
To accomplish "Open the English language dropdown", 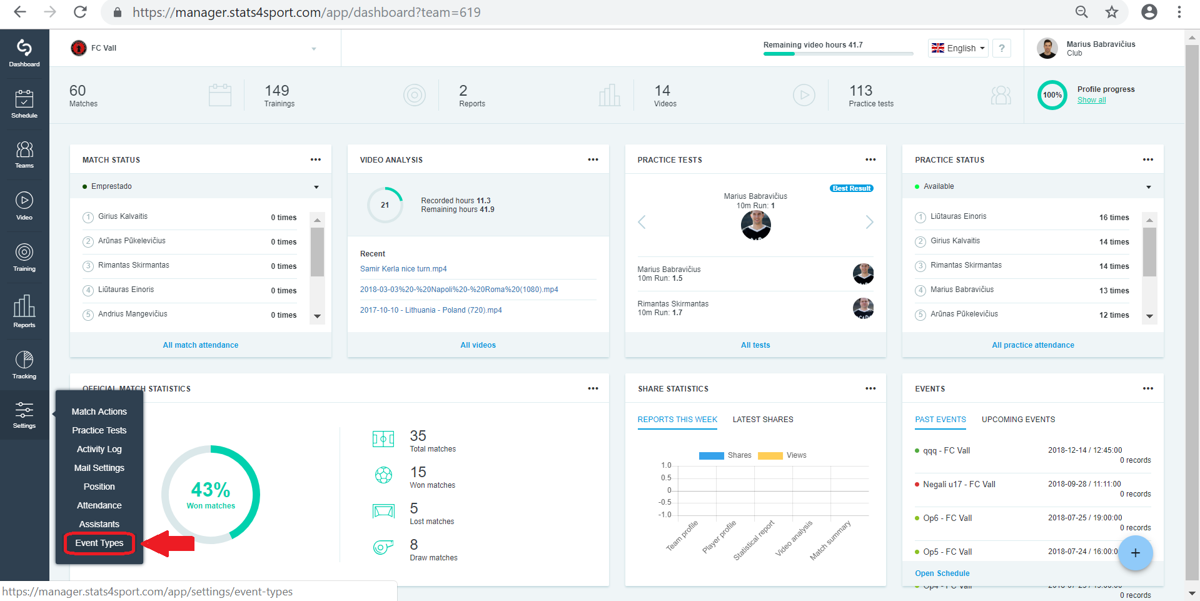I will (958, 48).
